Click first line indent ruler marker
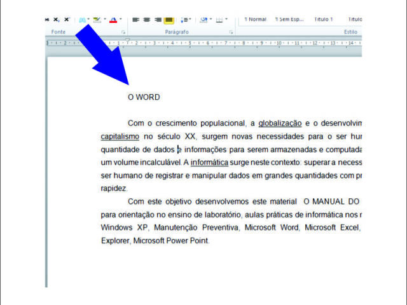The height and width of the screenshot is (305, 407). (x=127, y=40)
